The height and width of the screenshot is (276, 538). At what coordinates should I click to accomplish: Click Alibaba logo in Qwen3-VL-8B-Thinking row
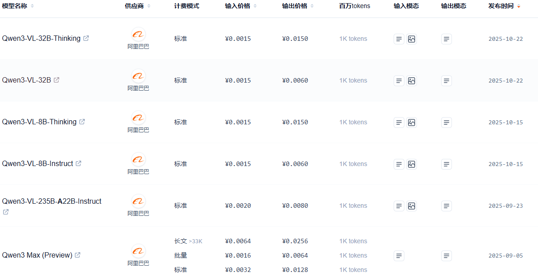pos(138,118)
